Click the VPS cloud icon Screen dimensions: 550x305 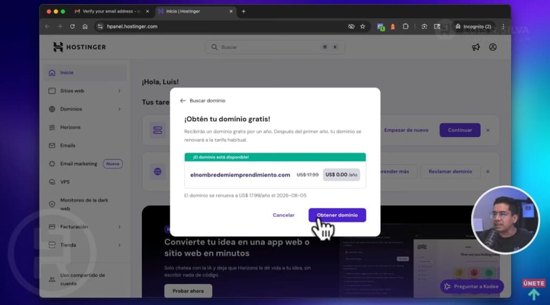coord(52,182)
